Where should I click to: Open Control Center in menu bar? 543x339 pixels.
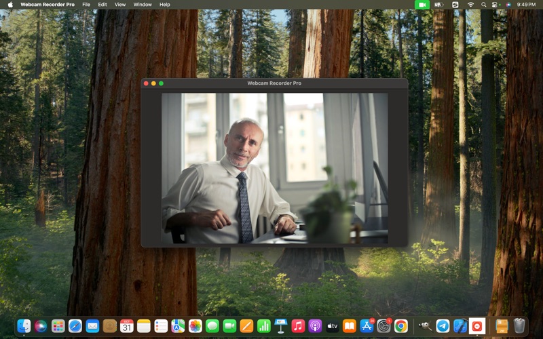point(495,5)
